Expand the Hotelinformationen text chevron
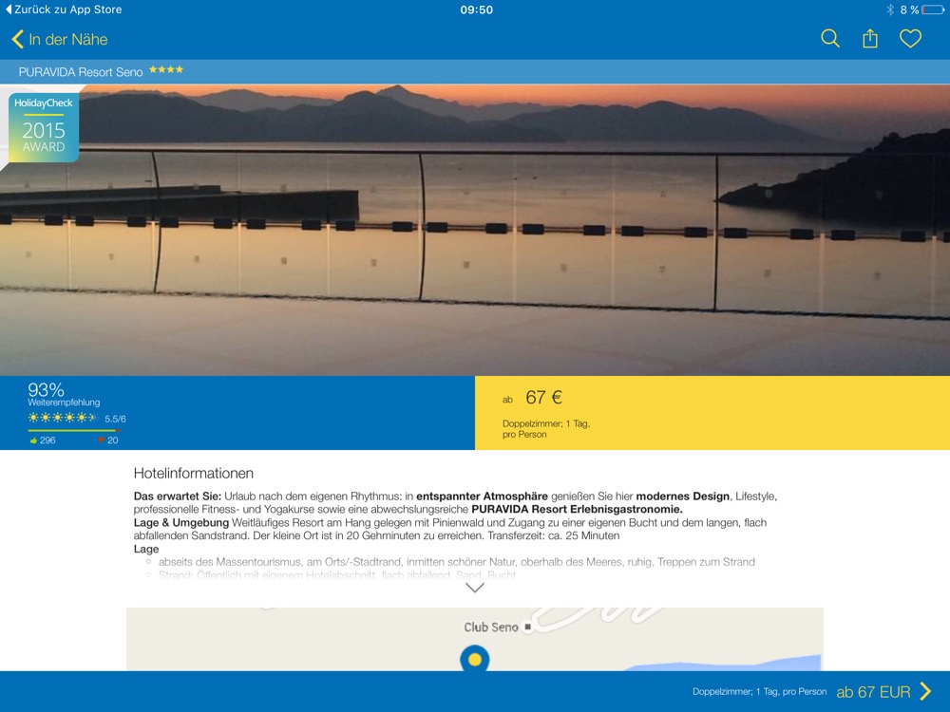Viewport: 950px width, 712px height. coord(475,588)
